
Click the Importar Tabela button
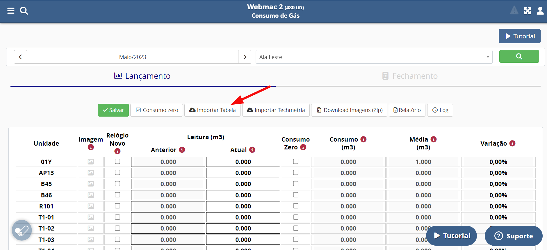click(212, 110)
